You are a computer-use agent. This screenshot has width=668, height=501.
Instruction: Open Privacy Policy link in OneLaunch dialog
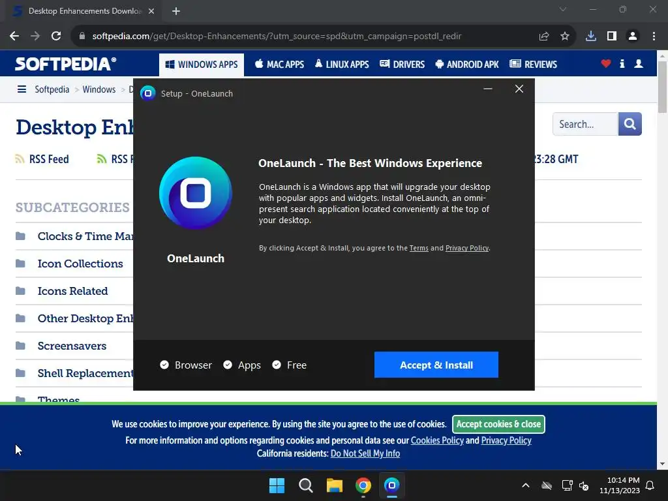pyautogui.click(x=467, y=248)
